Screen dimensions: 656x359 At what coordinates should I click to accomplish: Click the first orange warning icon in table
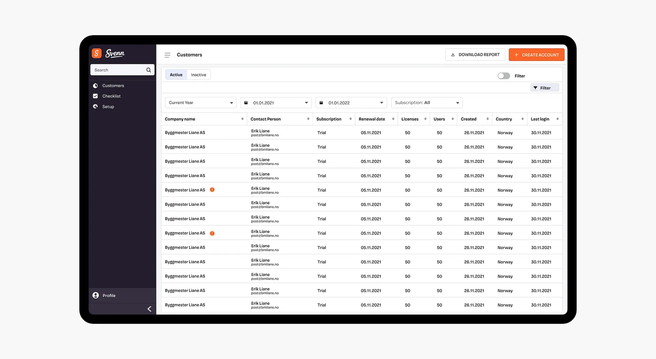(212, 190)
